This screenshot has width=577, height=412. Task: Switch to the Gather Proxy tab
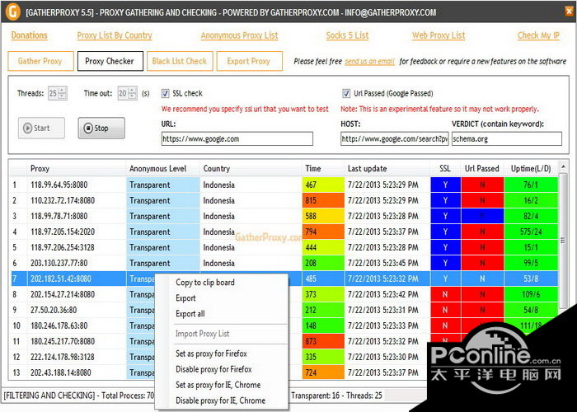coord(40,61)
